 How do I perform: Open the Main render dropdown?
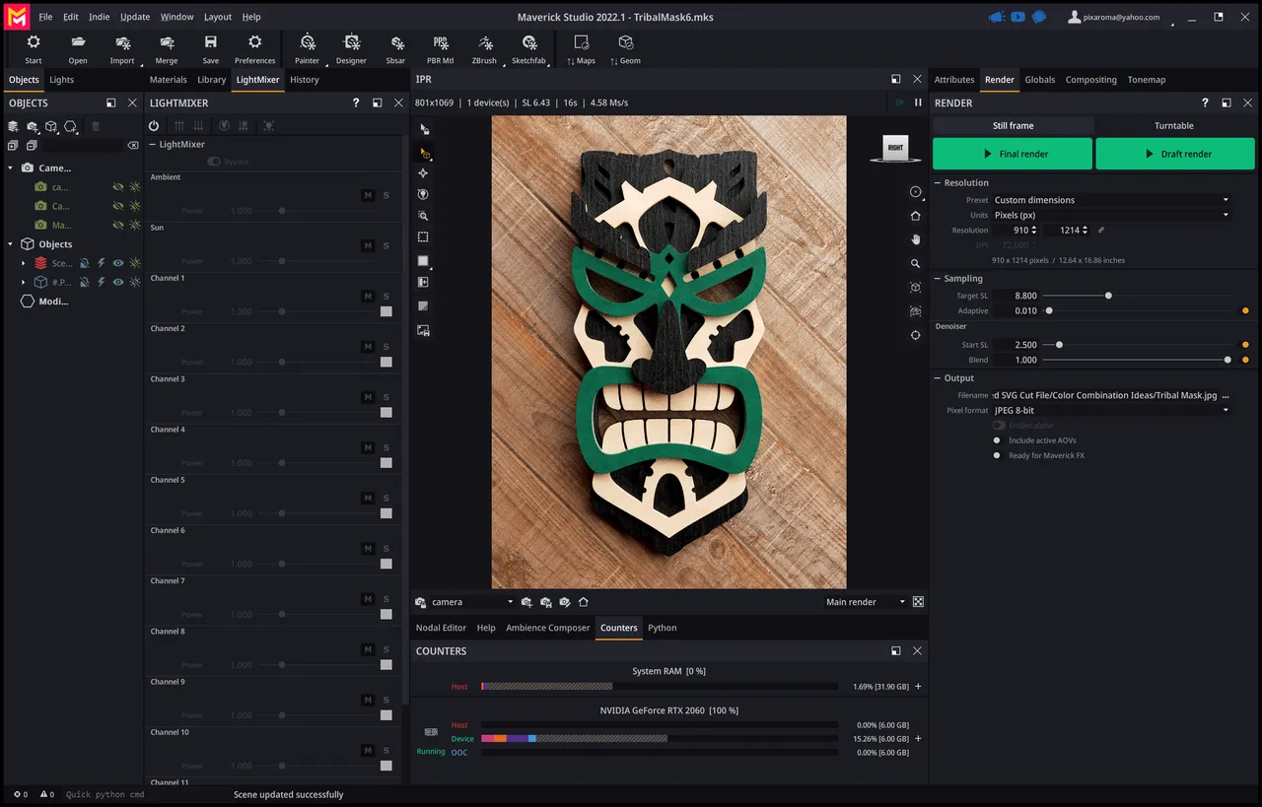click(866, 602)
